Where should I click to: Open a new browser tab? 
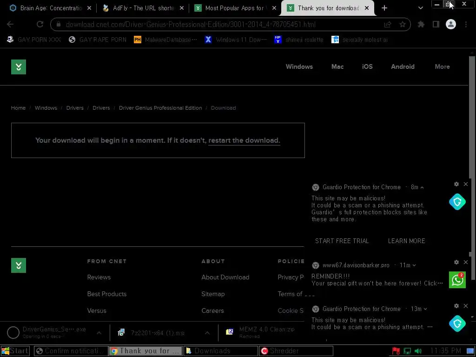coord(384,8)
